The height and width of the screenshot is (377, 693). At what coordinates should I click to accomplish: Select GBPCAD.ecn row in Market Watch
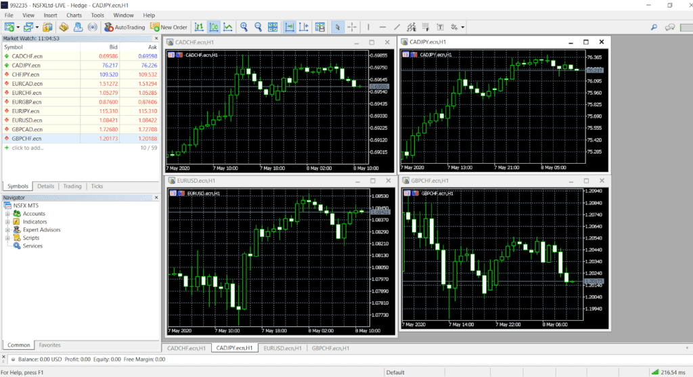[81, 129]
